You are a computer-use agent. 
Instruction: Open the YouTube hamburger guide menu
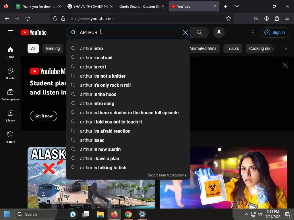[10, 32]
